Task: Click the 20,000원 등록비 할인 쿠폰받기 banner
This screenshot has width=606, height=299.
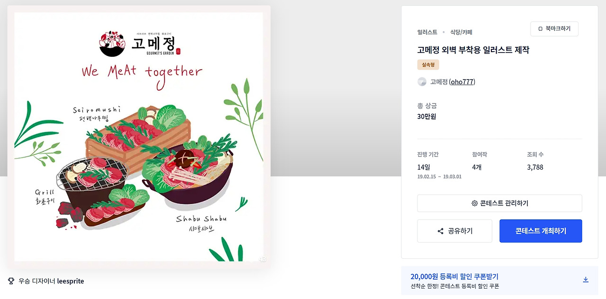Action: point(499,281)
